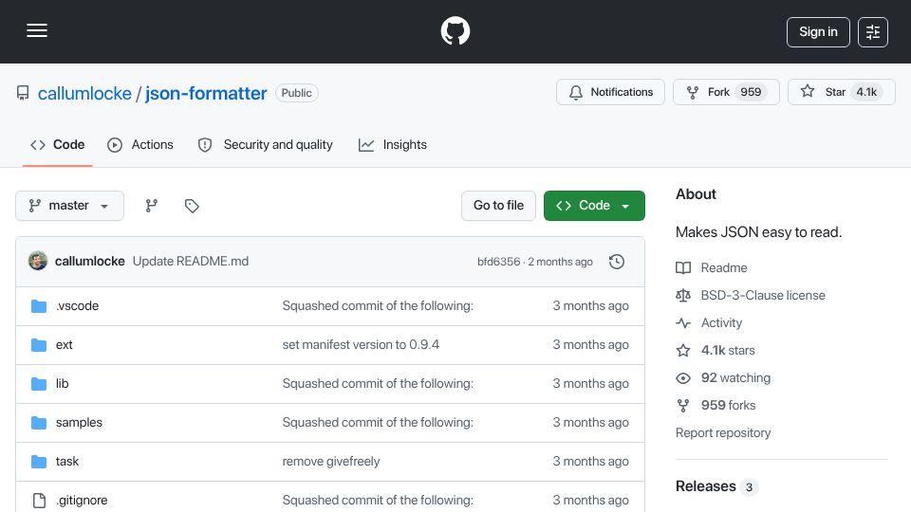Click the license scales icon
The image size is (911, 512).
(x=683, y=296)
